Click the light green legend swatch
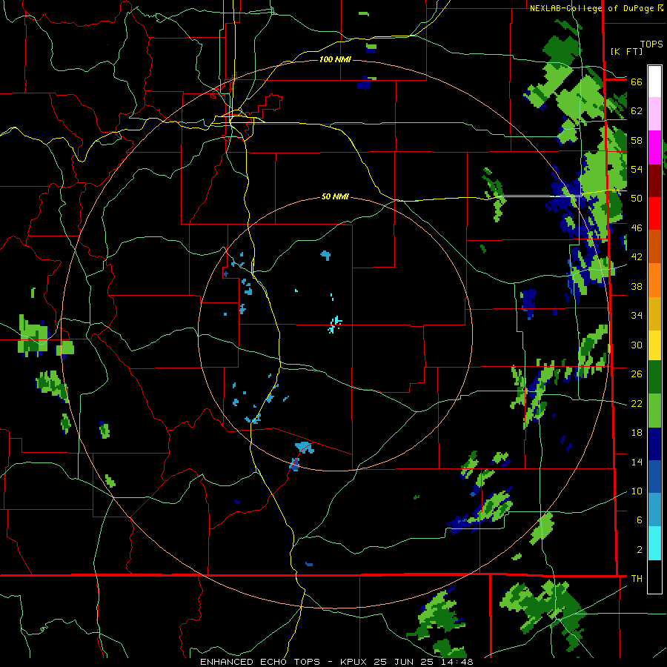This screenshot has width=667, height=667. tap(654, 411)
